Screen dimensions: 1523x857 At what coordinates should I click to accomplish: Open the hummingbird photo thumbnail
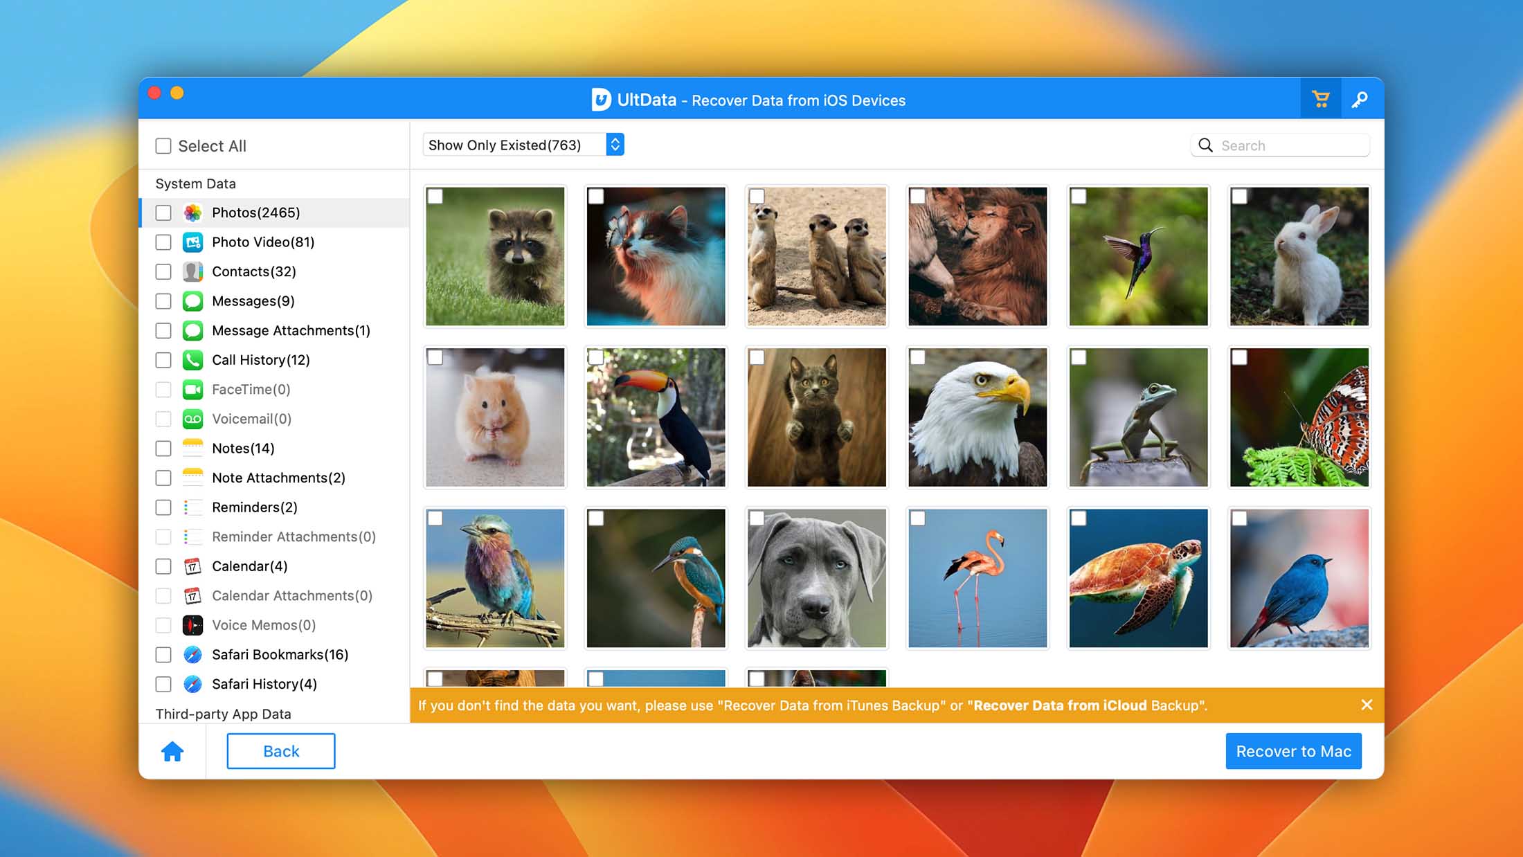1138,256
